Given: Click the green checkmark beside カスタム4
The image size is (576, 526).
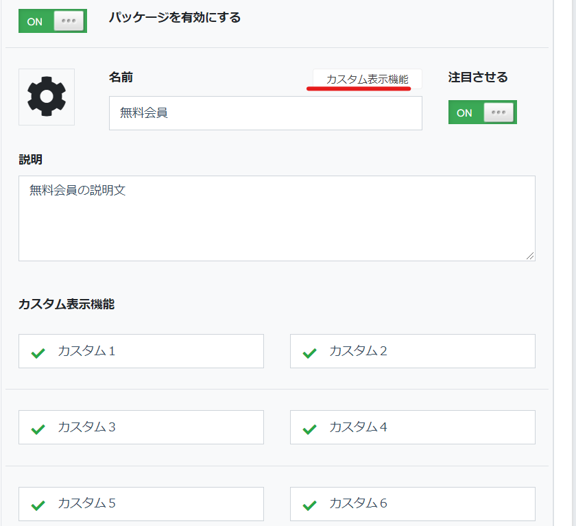Looking at the screenshot, I should point(309,429).
